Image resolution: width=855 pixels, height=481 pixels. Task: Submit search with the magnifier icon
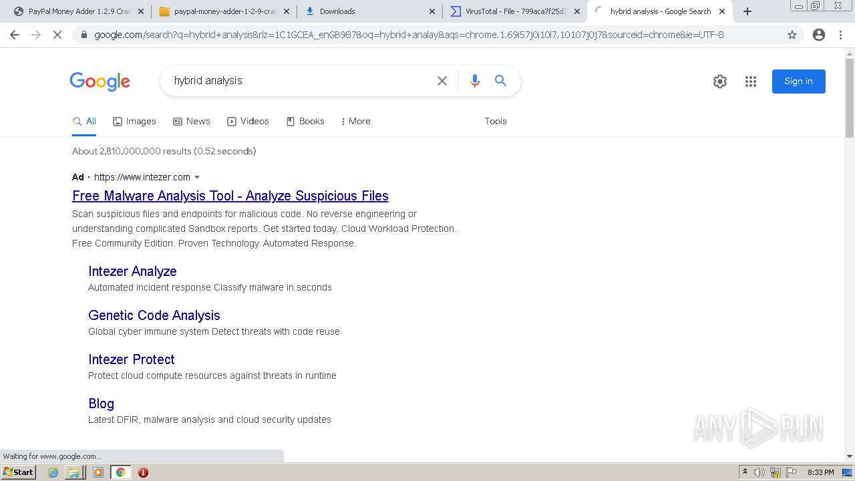[500, 81]
